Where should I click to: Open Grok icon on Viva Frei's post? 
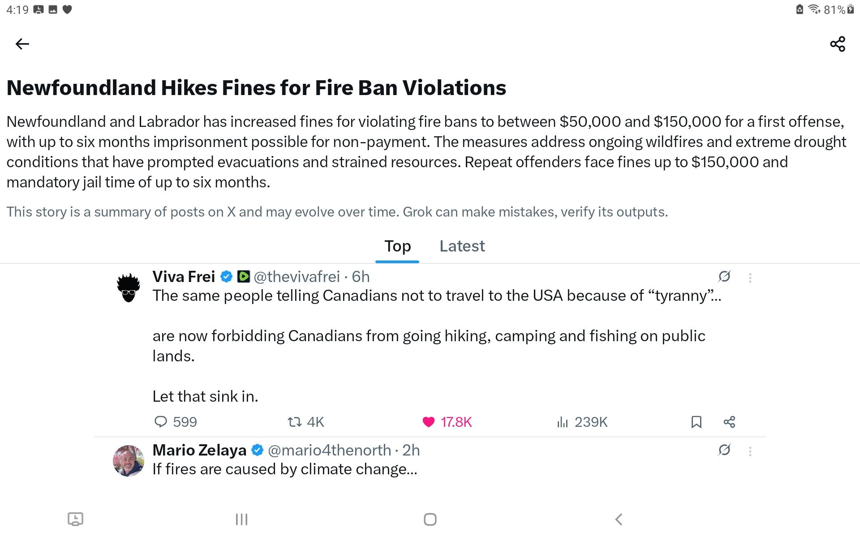(724, 277)
